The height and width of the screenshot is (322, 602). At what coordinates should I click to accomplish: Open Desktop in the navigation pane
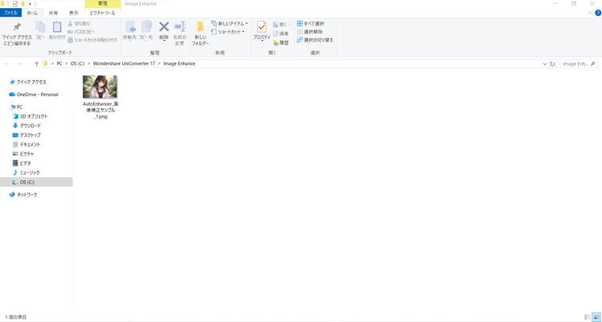click(26, 135)
